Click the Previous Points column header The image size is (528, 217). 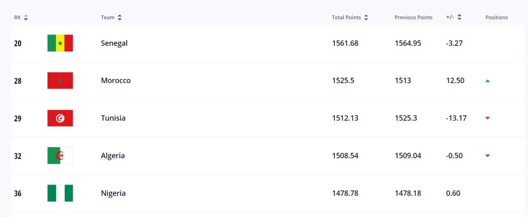[x=413, y=17]
